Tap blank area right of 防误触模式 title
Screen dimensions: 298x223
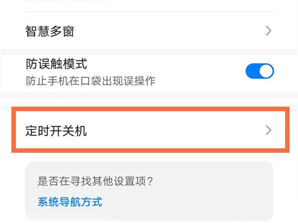coord(164,64)
